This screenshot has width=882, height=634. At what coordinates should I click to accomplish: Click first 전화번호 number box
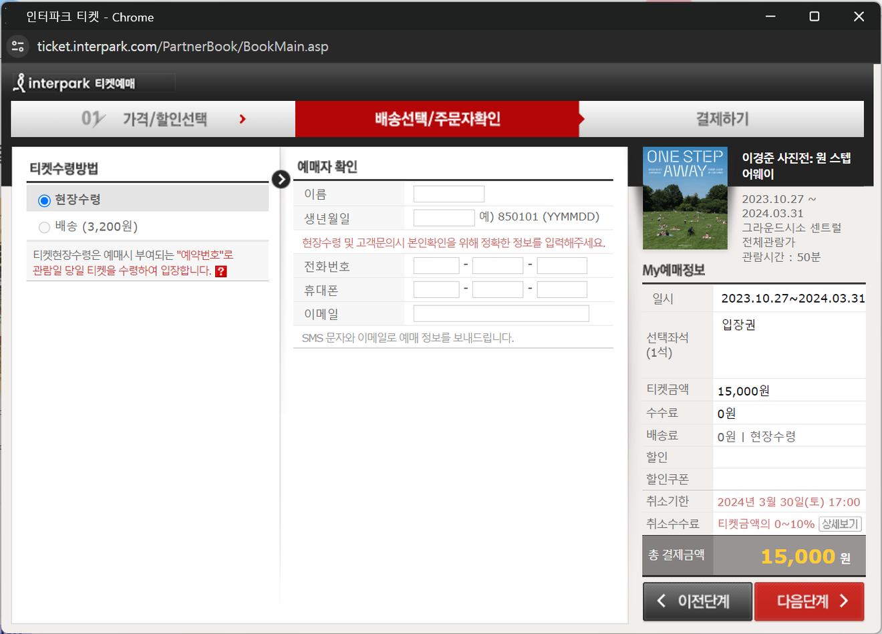pos(436,266)
